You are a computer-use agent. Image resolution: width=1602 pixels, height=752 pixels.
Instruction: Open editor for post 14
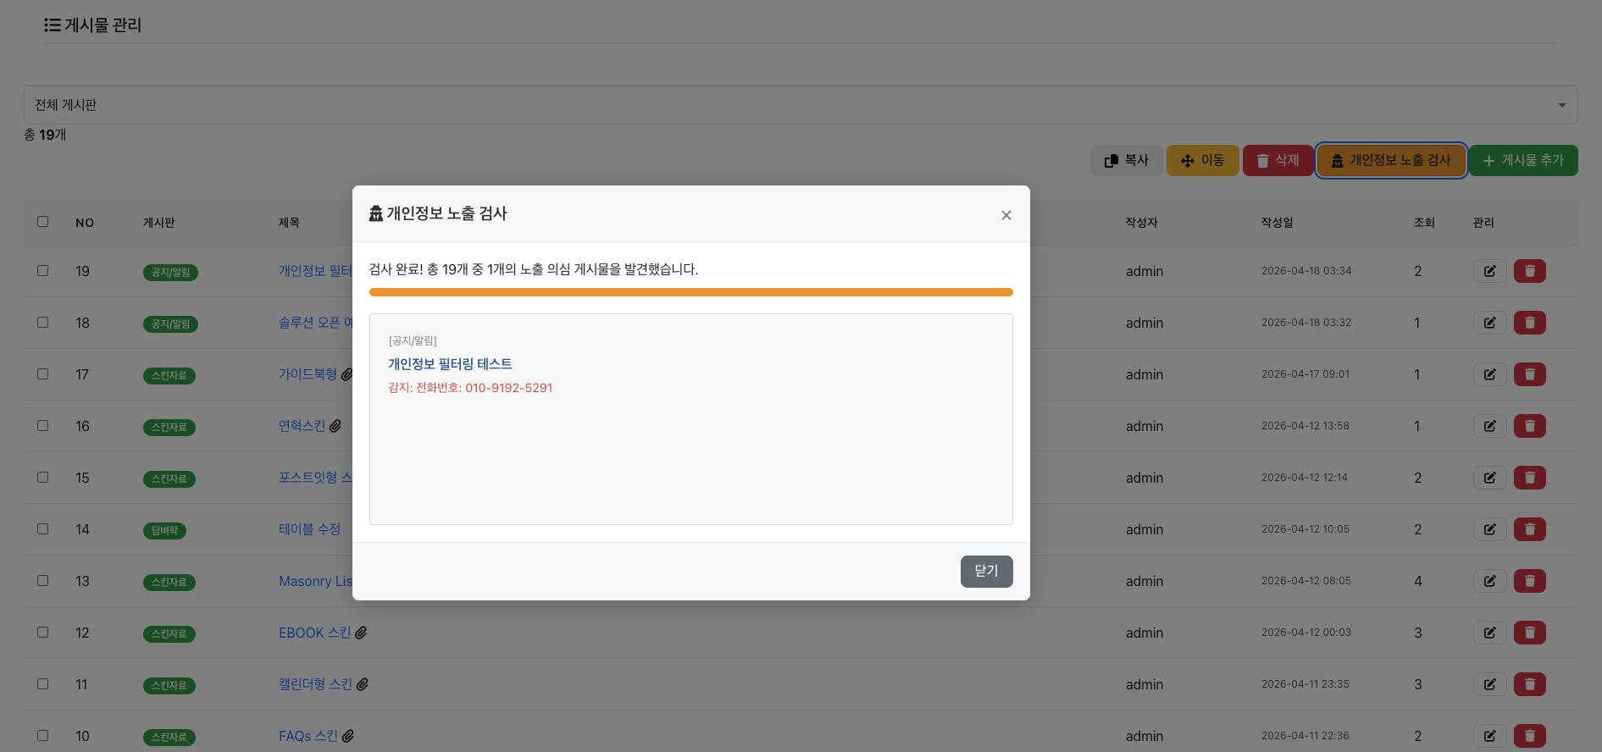pos(1489,529)
